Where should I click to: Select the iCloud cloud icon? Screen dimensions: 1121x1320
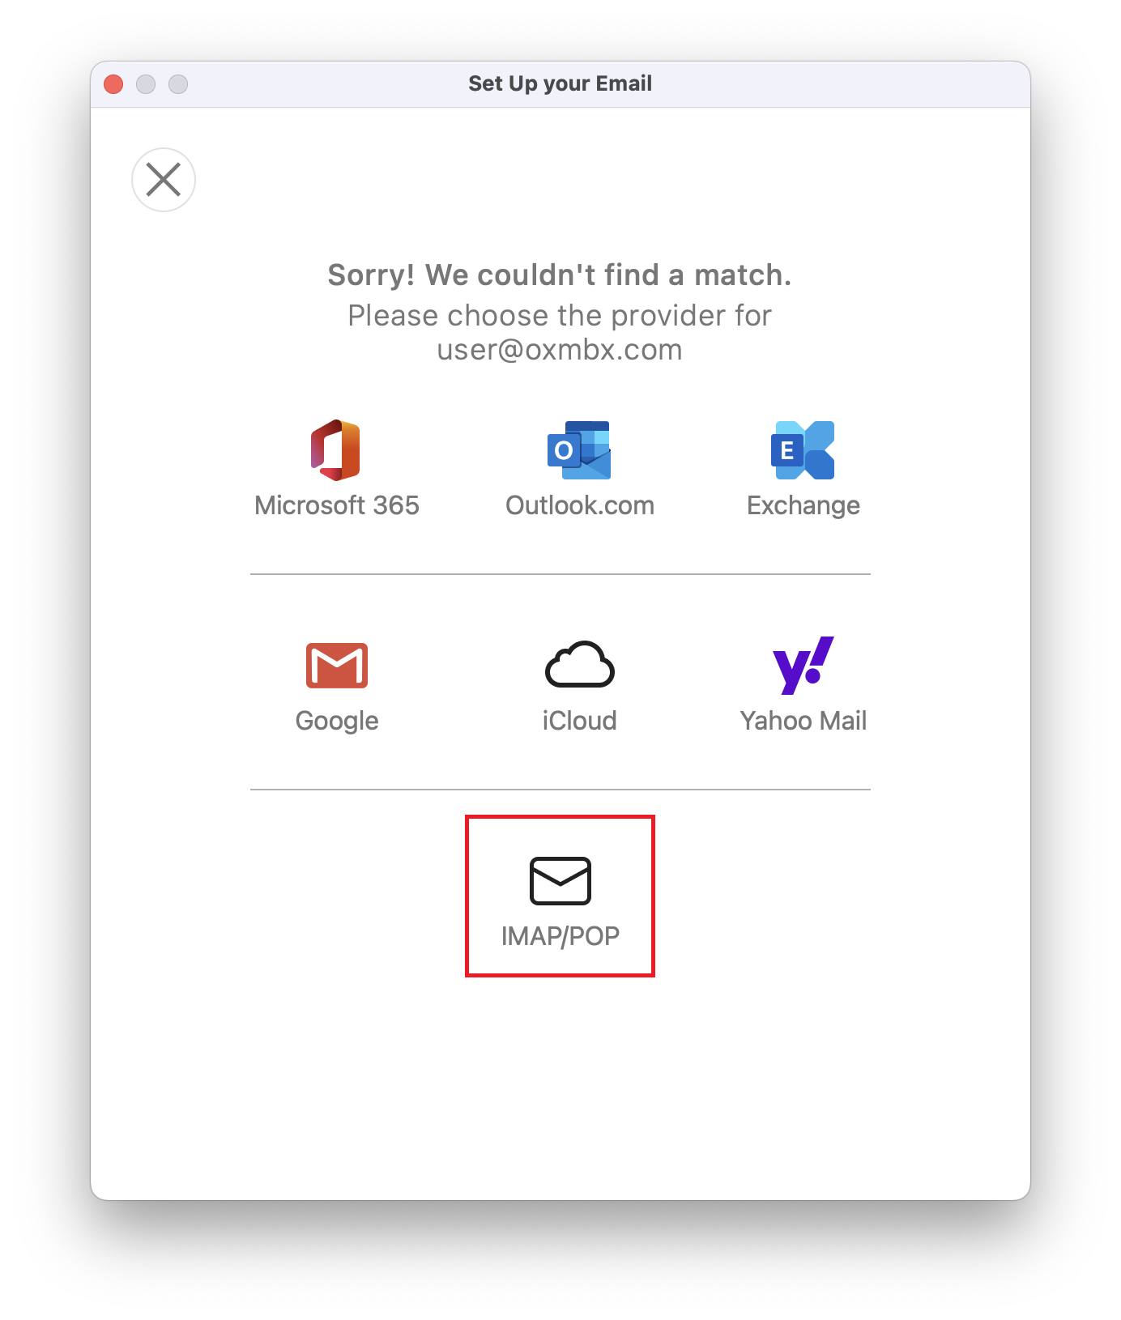pyautogui.click(x=579, y=665)
